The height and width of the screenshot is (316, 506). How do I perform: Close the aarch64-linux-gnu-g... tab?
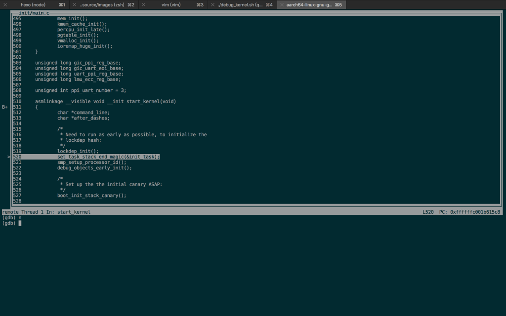point(282,5)
